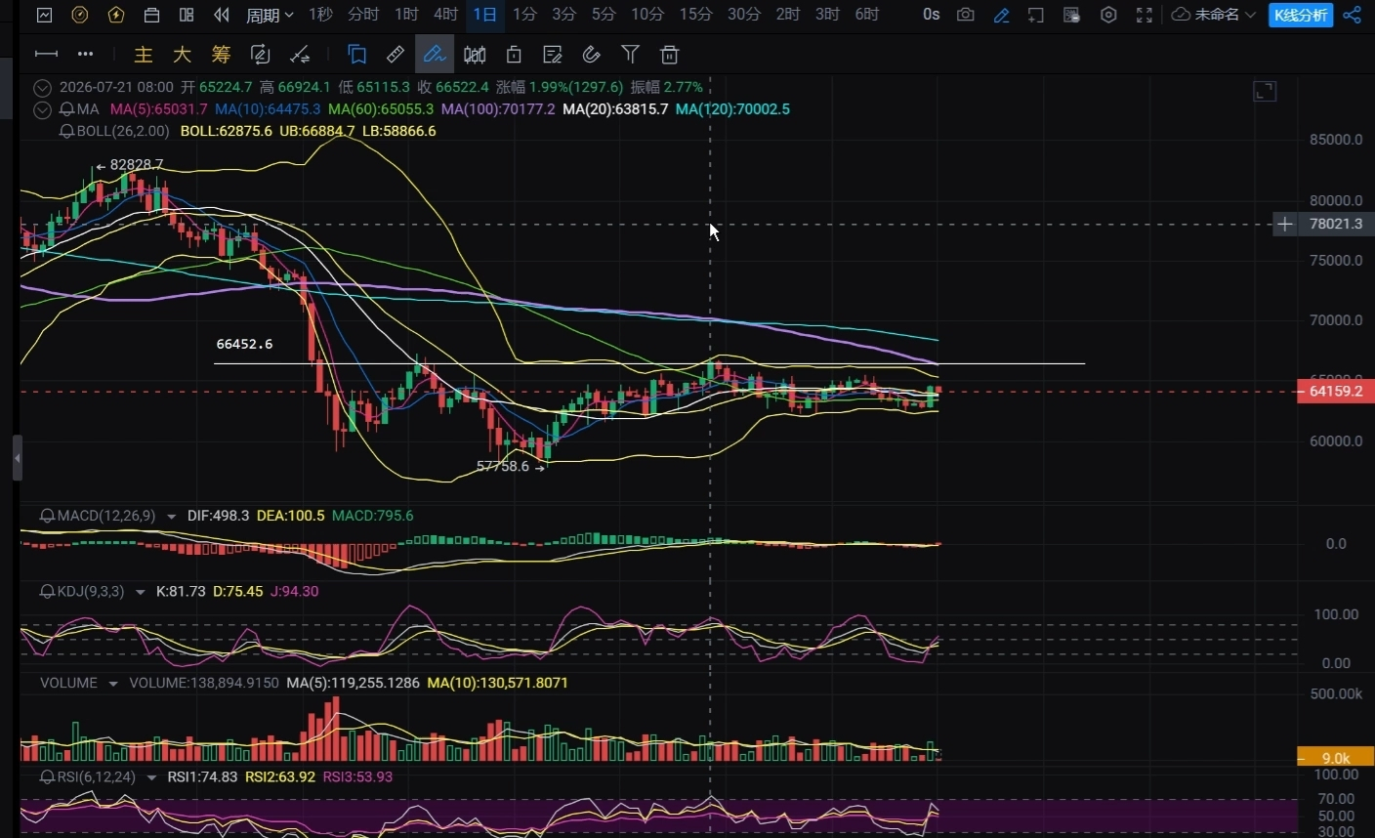
Task: Open the chart type icon in top bar
Action: (44, 15)
